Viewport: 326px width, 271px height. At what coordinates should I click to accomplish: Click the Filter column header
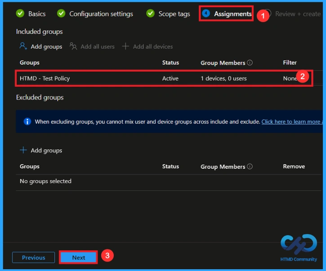(x=290, y=62)
